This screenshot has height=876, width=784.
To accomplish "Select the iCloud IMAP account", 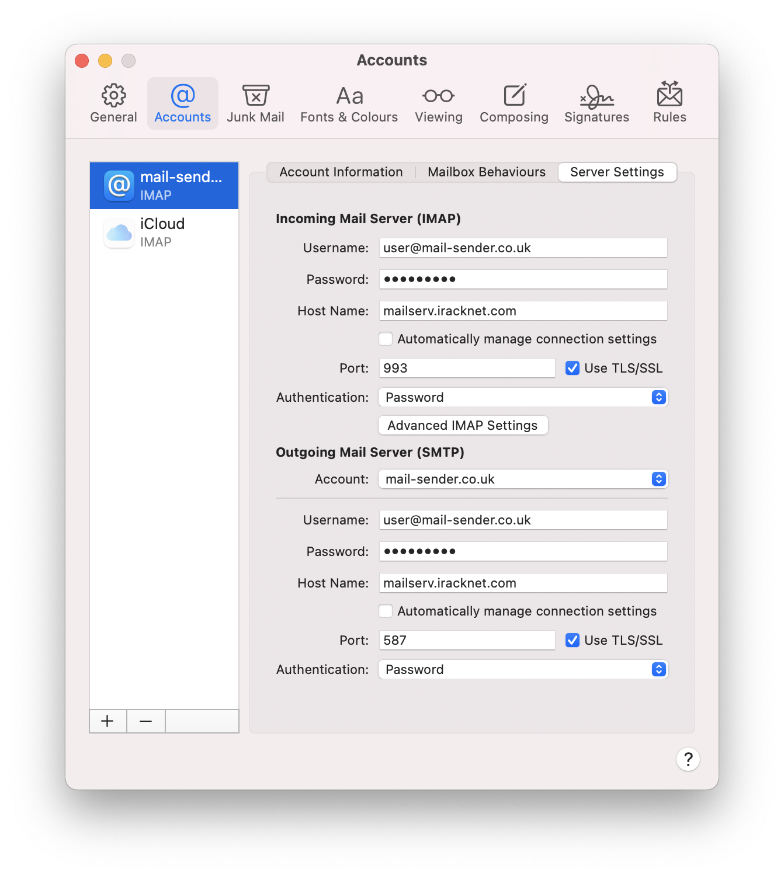I will (164, 232).
